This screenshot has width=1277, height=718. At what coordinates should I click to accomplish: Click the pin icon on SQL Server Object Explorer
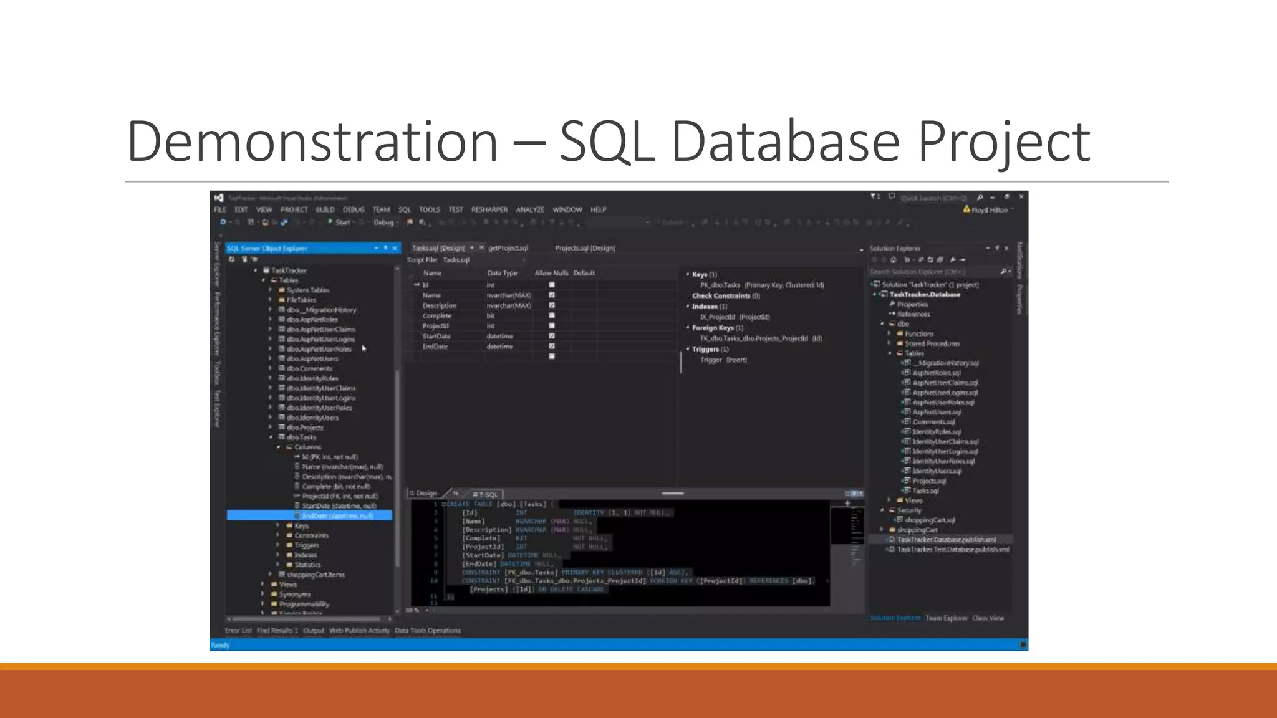(385, 248)
